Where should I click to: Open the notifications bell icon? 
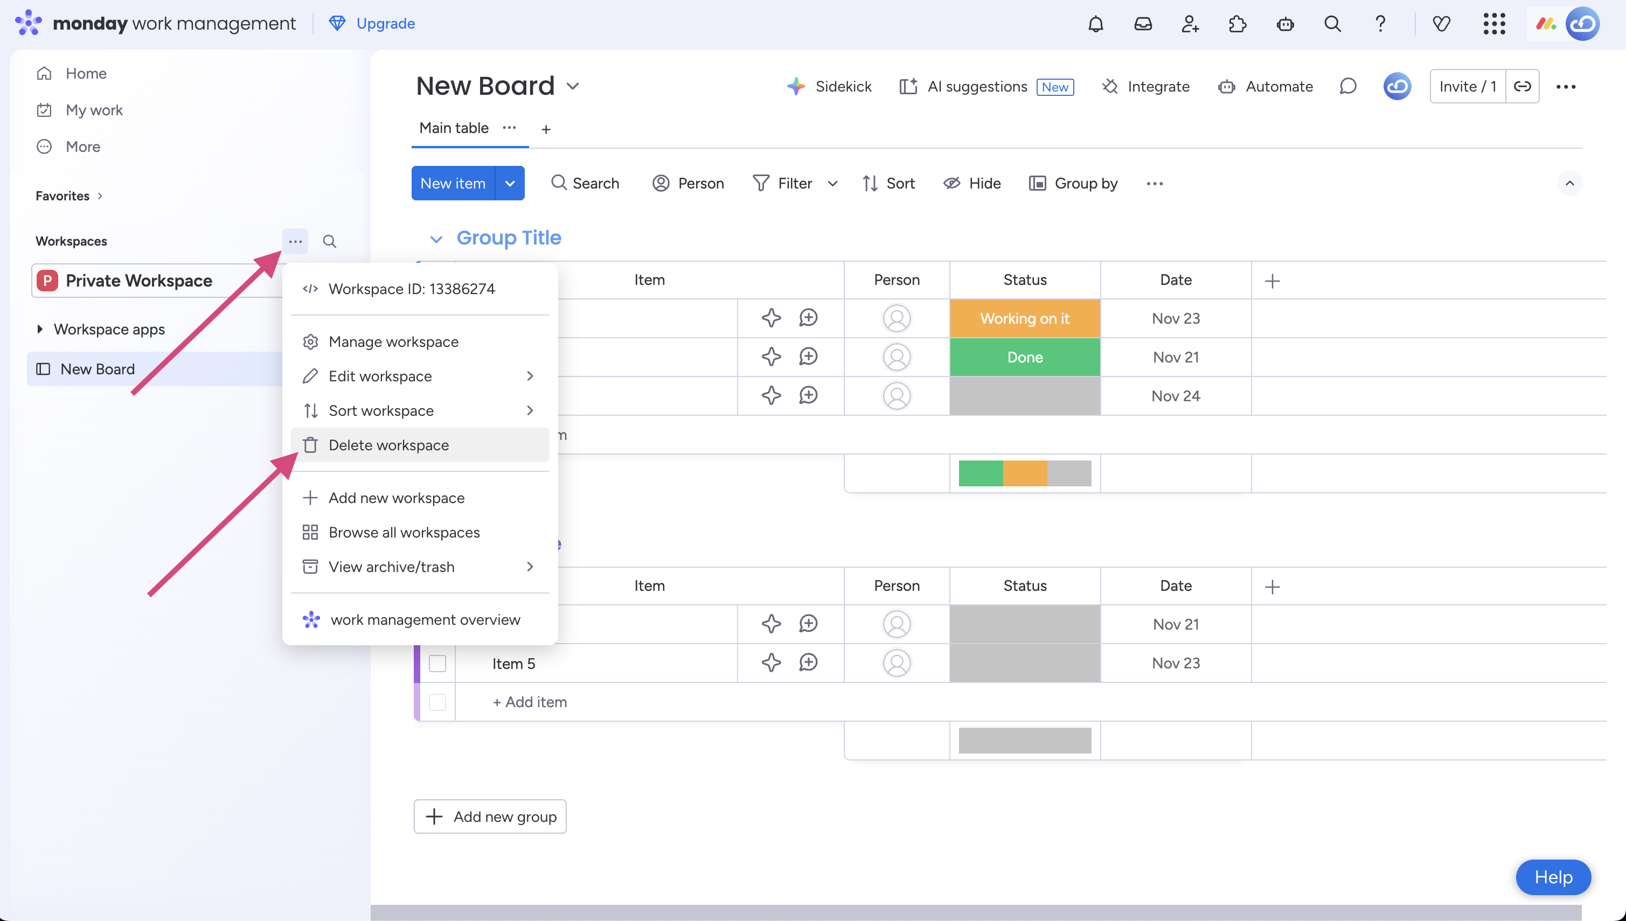pyautogui.click(x=1096, y=24)
